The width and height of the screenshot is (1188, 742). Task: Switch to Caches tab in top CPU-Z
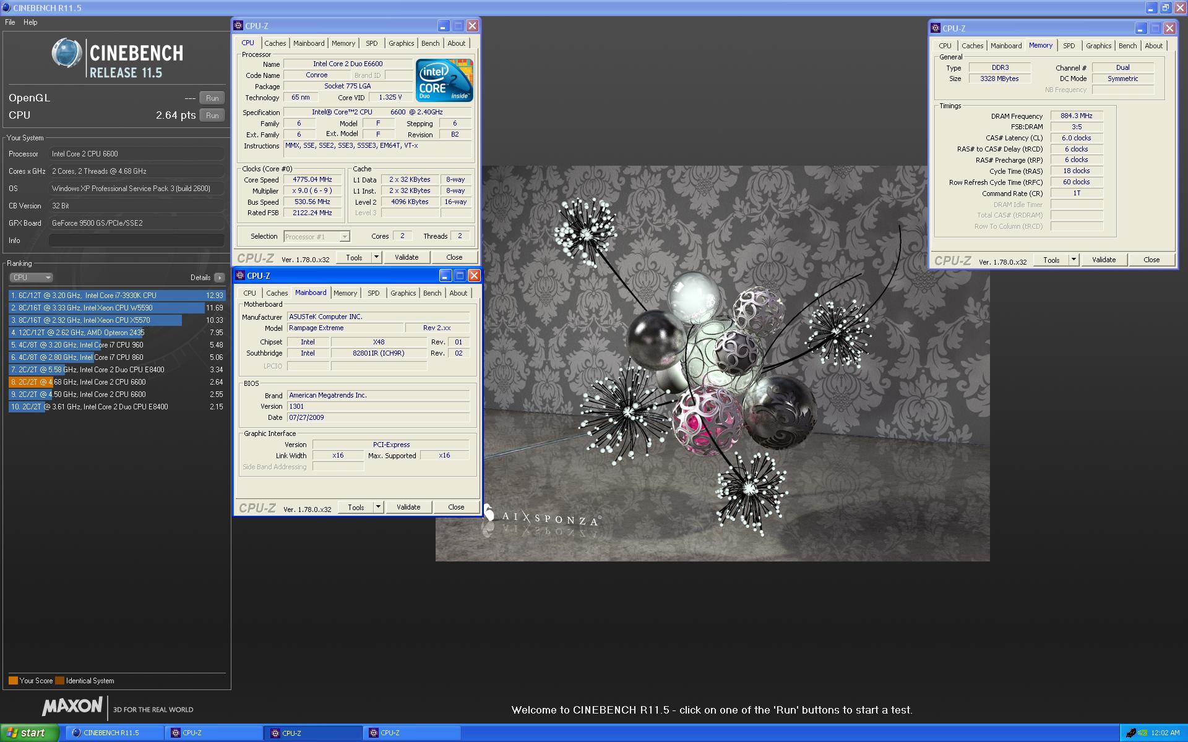click(275, 43)
